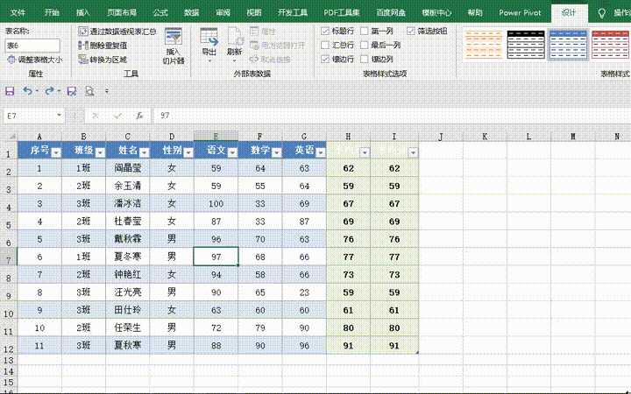Screen dimensions: 631x394
Task: Select the orange table style thumbnail
Action: [x=484, y=45]
